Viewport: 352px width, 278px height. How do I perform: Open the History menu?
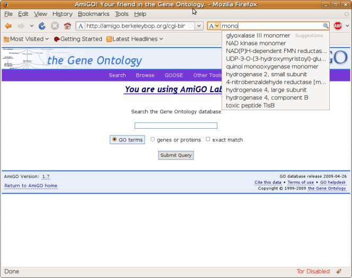63,14
